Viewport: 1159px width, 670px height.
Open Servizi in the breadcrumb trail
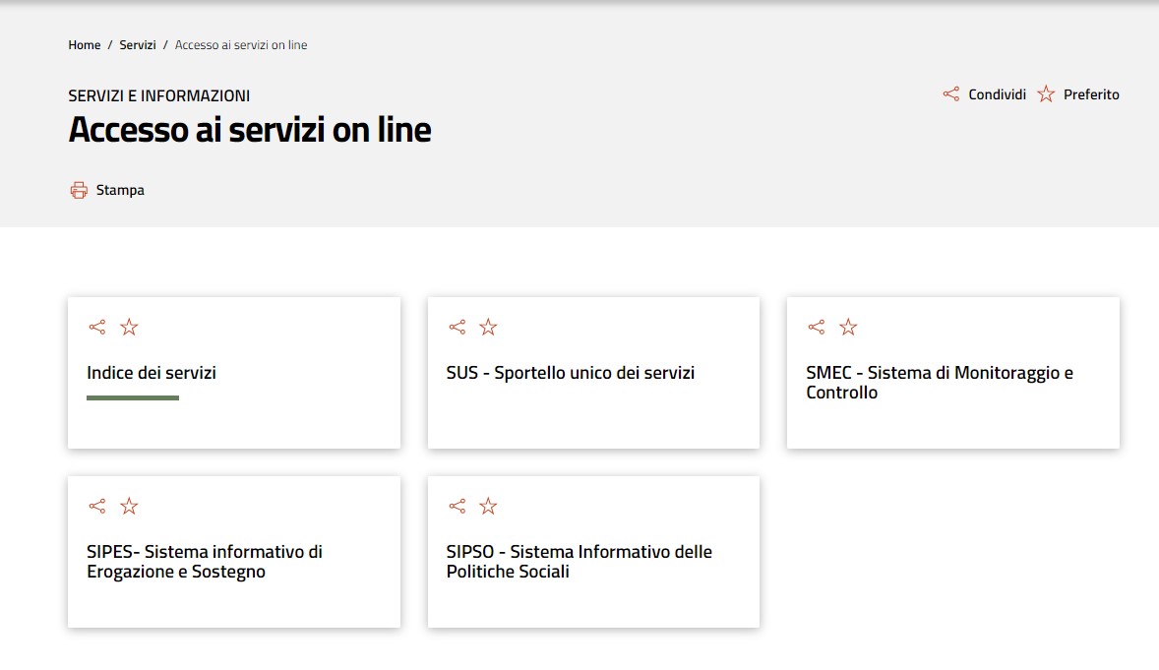pyautogui.click(x=138, y=45)
